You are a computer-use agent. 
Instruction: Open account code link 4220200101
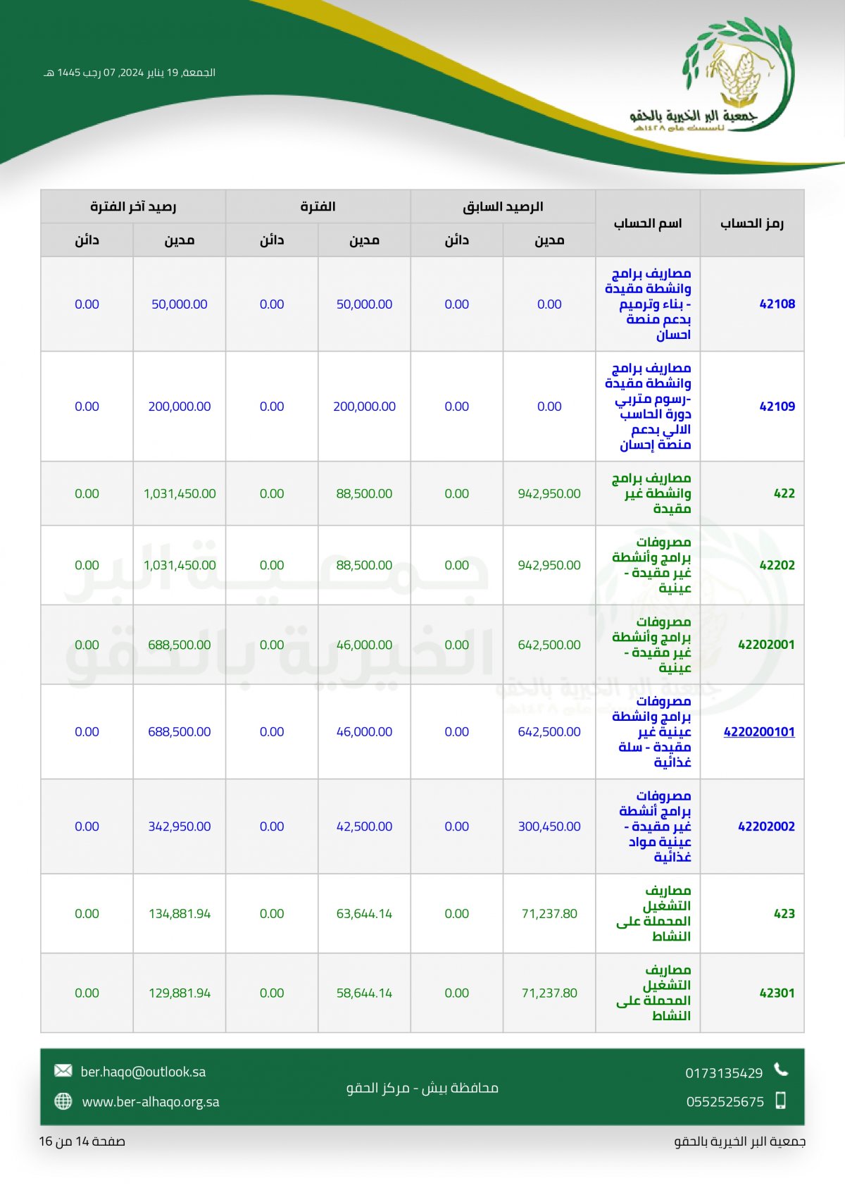tap(759, 731)
